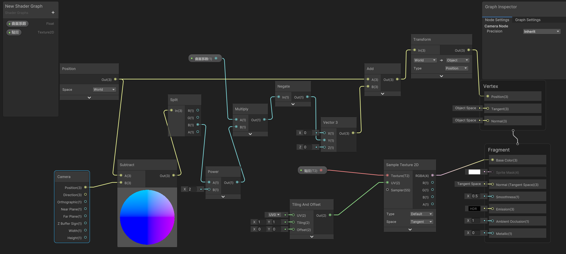Edit Ambient Occlusion X value field
The height and width of the screenshot is (254, 566).
(475, 221)
